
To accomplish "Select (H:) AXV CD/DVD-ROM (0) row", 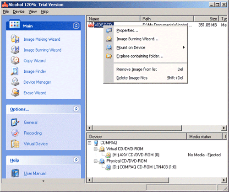I will click(136, 155).
